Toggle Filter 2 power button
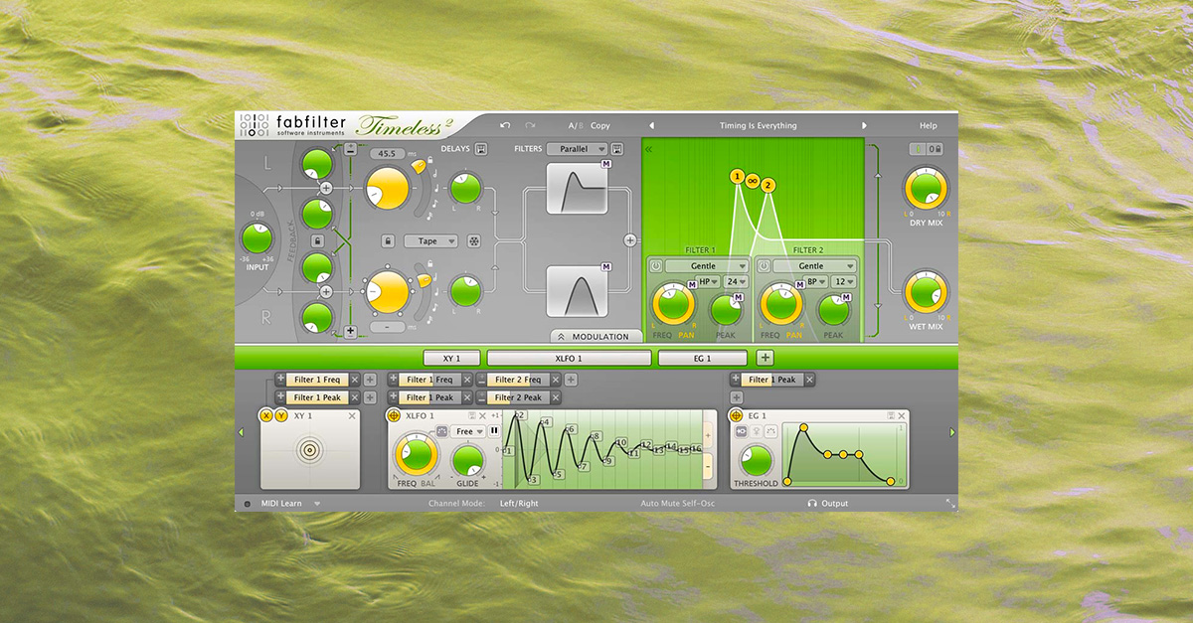Viewport: 1193px width, 623px height. [764, 266]
